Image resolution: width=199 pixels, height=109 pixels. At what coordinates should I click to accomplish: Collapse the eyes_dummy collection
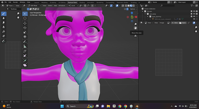[148, 16]
